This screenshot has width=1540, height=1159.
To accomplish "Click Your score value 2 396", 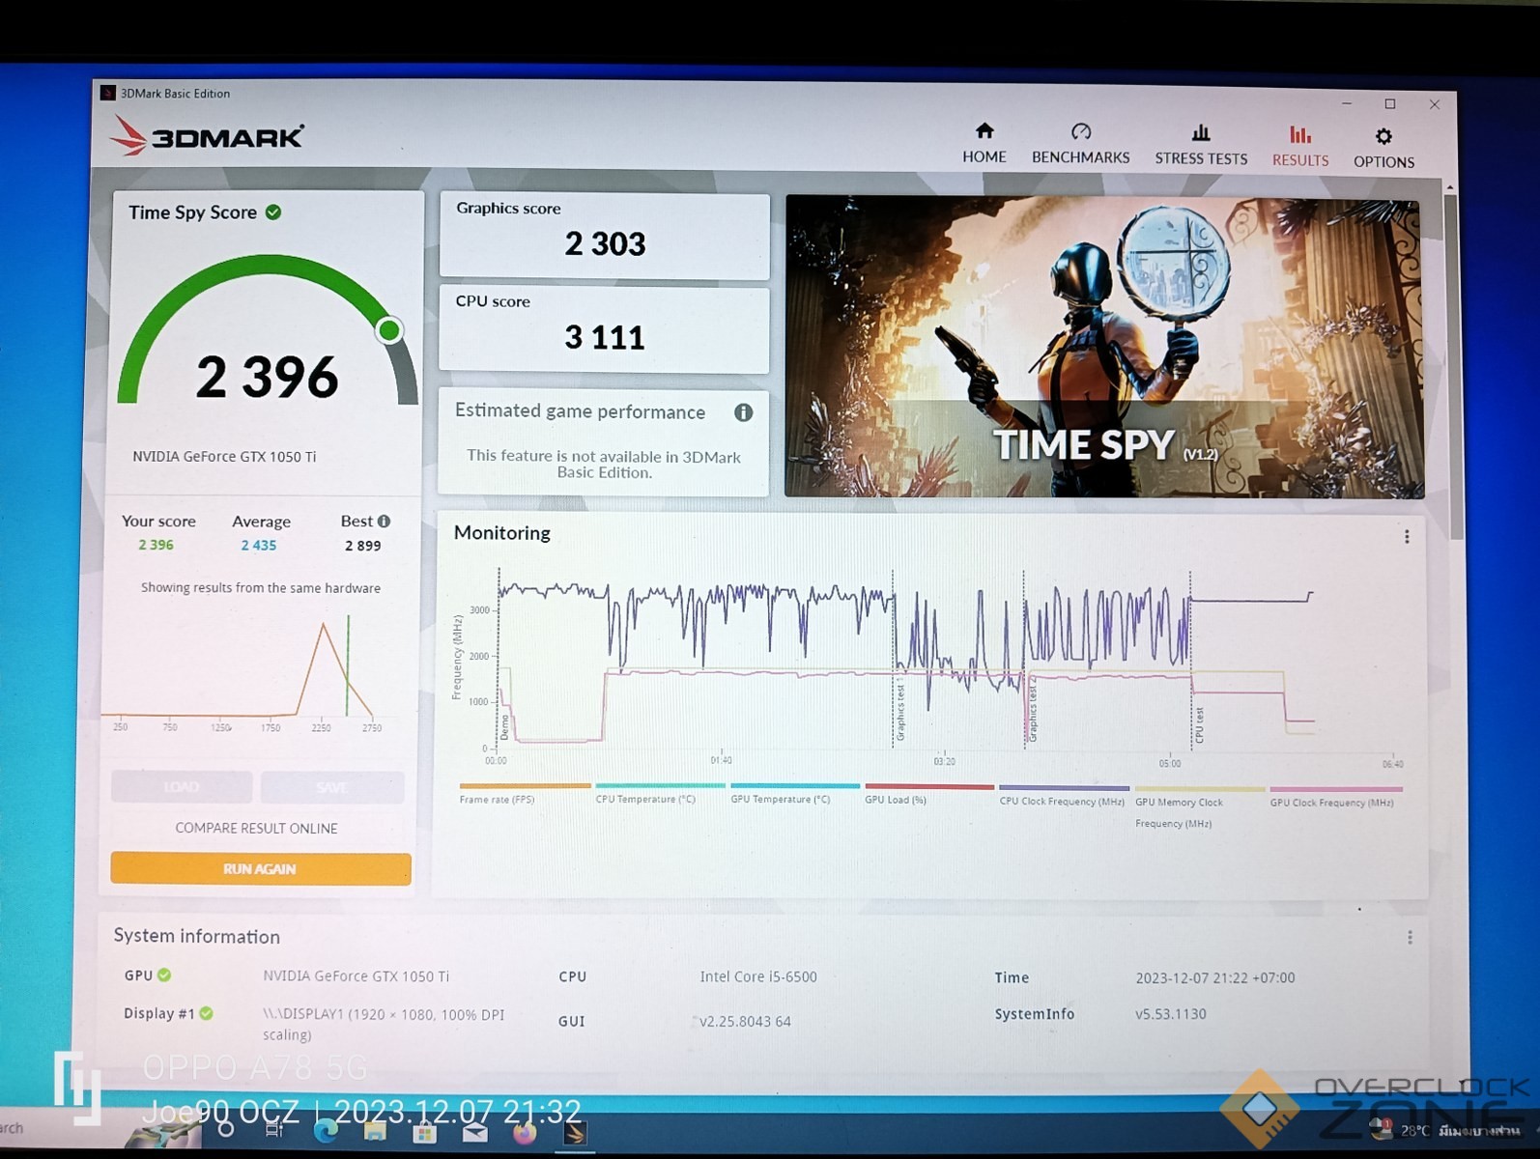I will coord(156,545).
